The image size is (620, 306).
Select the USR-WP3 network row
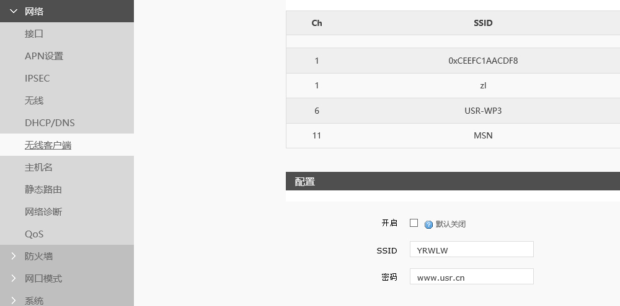coord(482,111)
